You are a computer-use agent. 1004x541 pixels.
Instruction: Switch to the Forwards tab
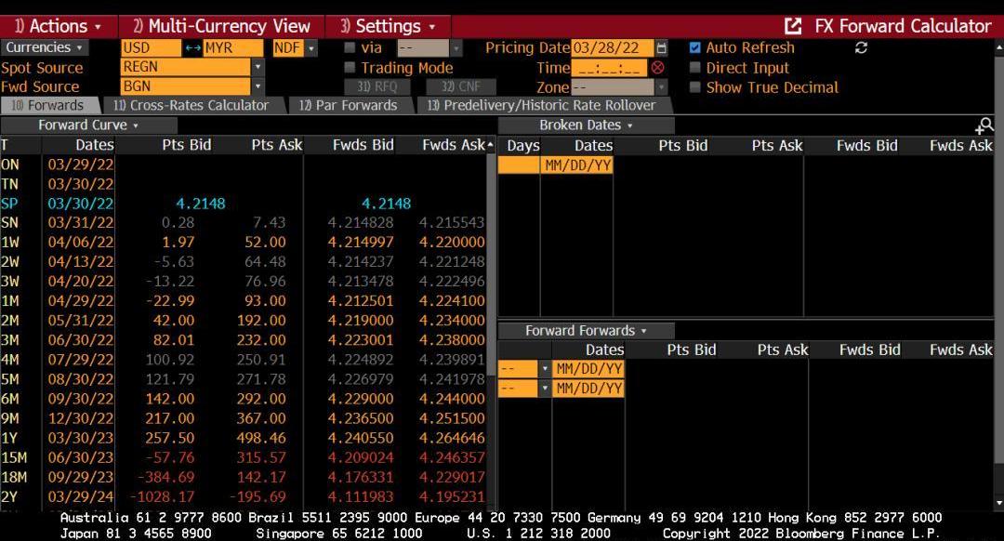click(x=48, y=106)
